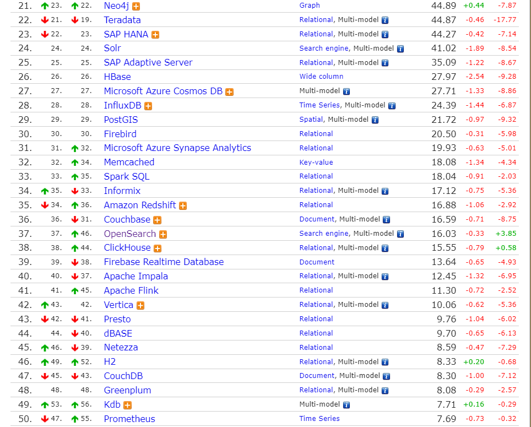Click the info icon for Apache Impala
The image size is (531, 427).
(385, 277)
